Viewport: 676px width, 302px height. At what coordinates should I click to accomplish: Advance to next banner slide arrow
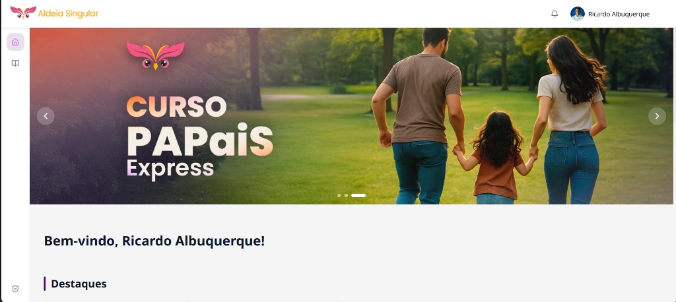point(657,116)
